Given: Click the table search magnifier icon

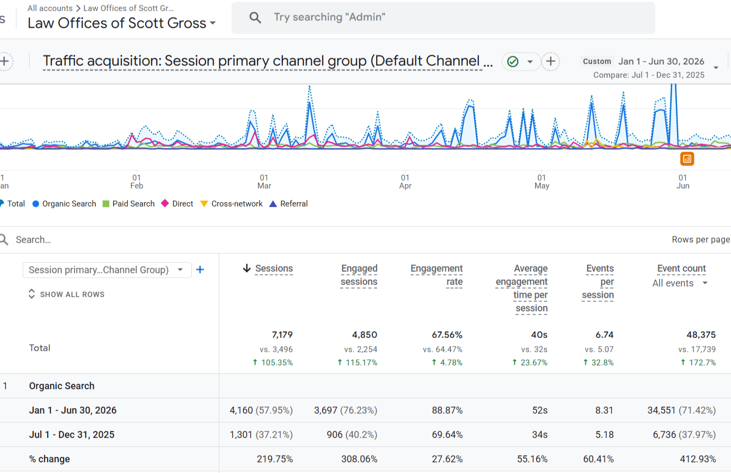Looking at the screenshot, I should click(x=4, y=239).
